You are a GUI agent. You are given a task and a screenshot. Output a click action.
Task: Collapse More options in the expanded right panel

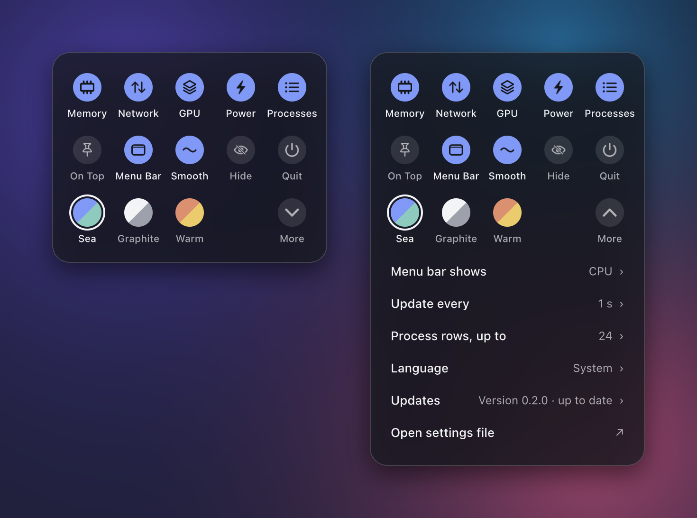tap(610, 213)
